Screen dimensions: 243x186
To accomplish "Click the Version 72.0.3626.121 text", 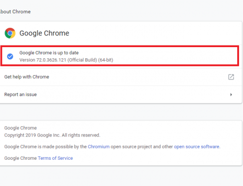I will [66, 60].
